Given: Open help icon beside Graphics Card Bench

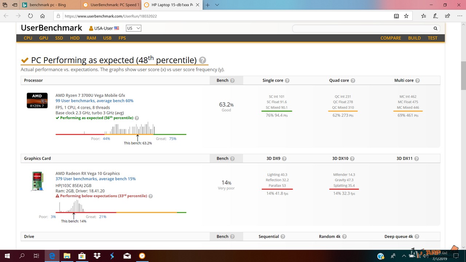Looking at the screenshot, I should coord(232,158).
